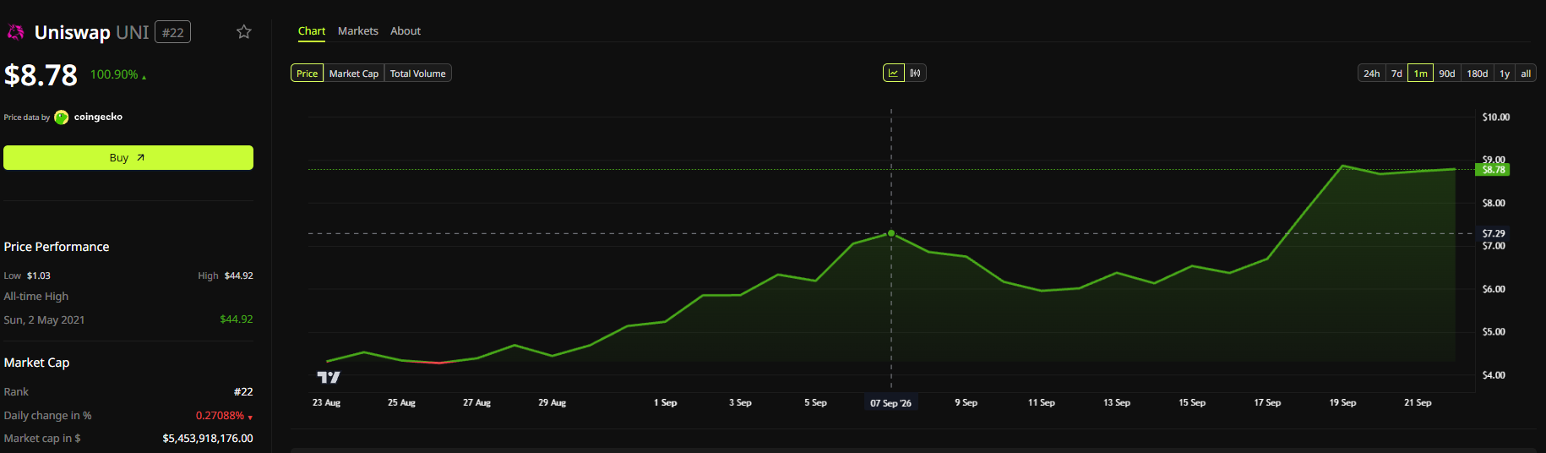Click the Rank #22 value in Market Cap

tap(243, 392)
